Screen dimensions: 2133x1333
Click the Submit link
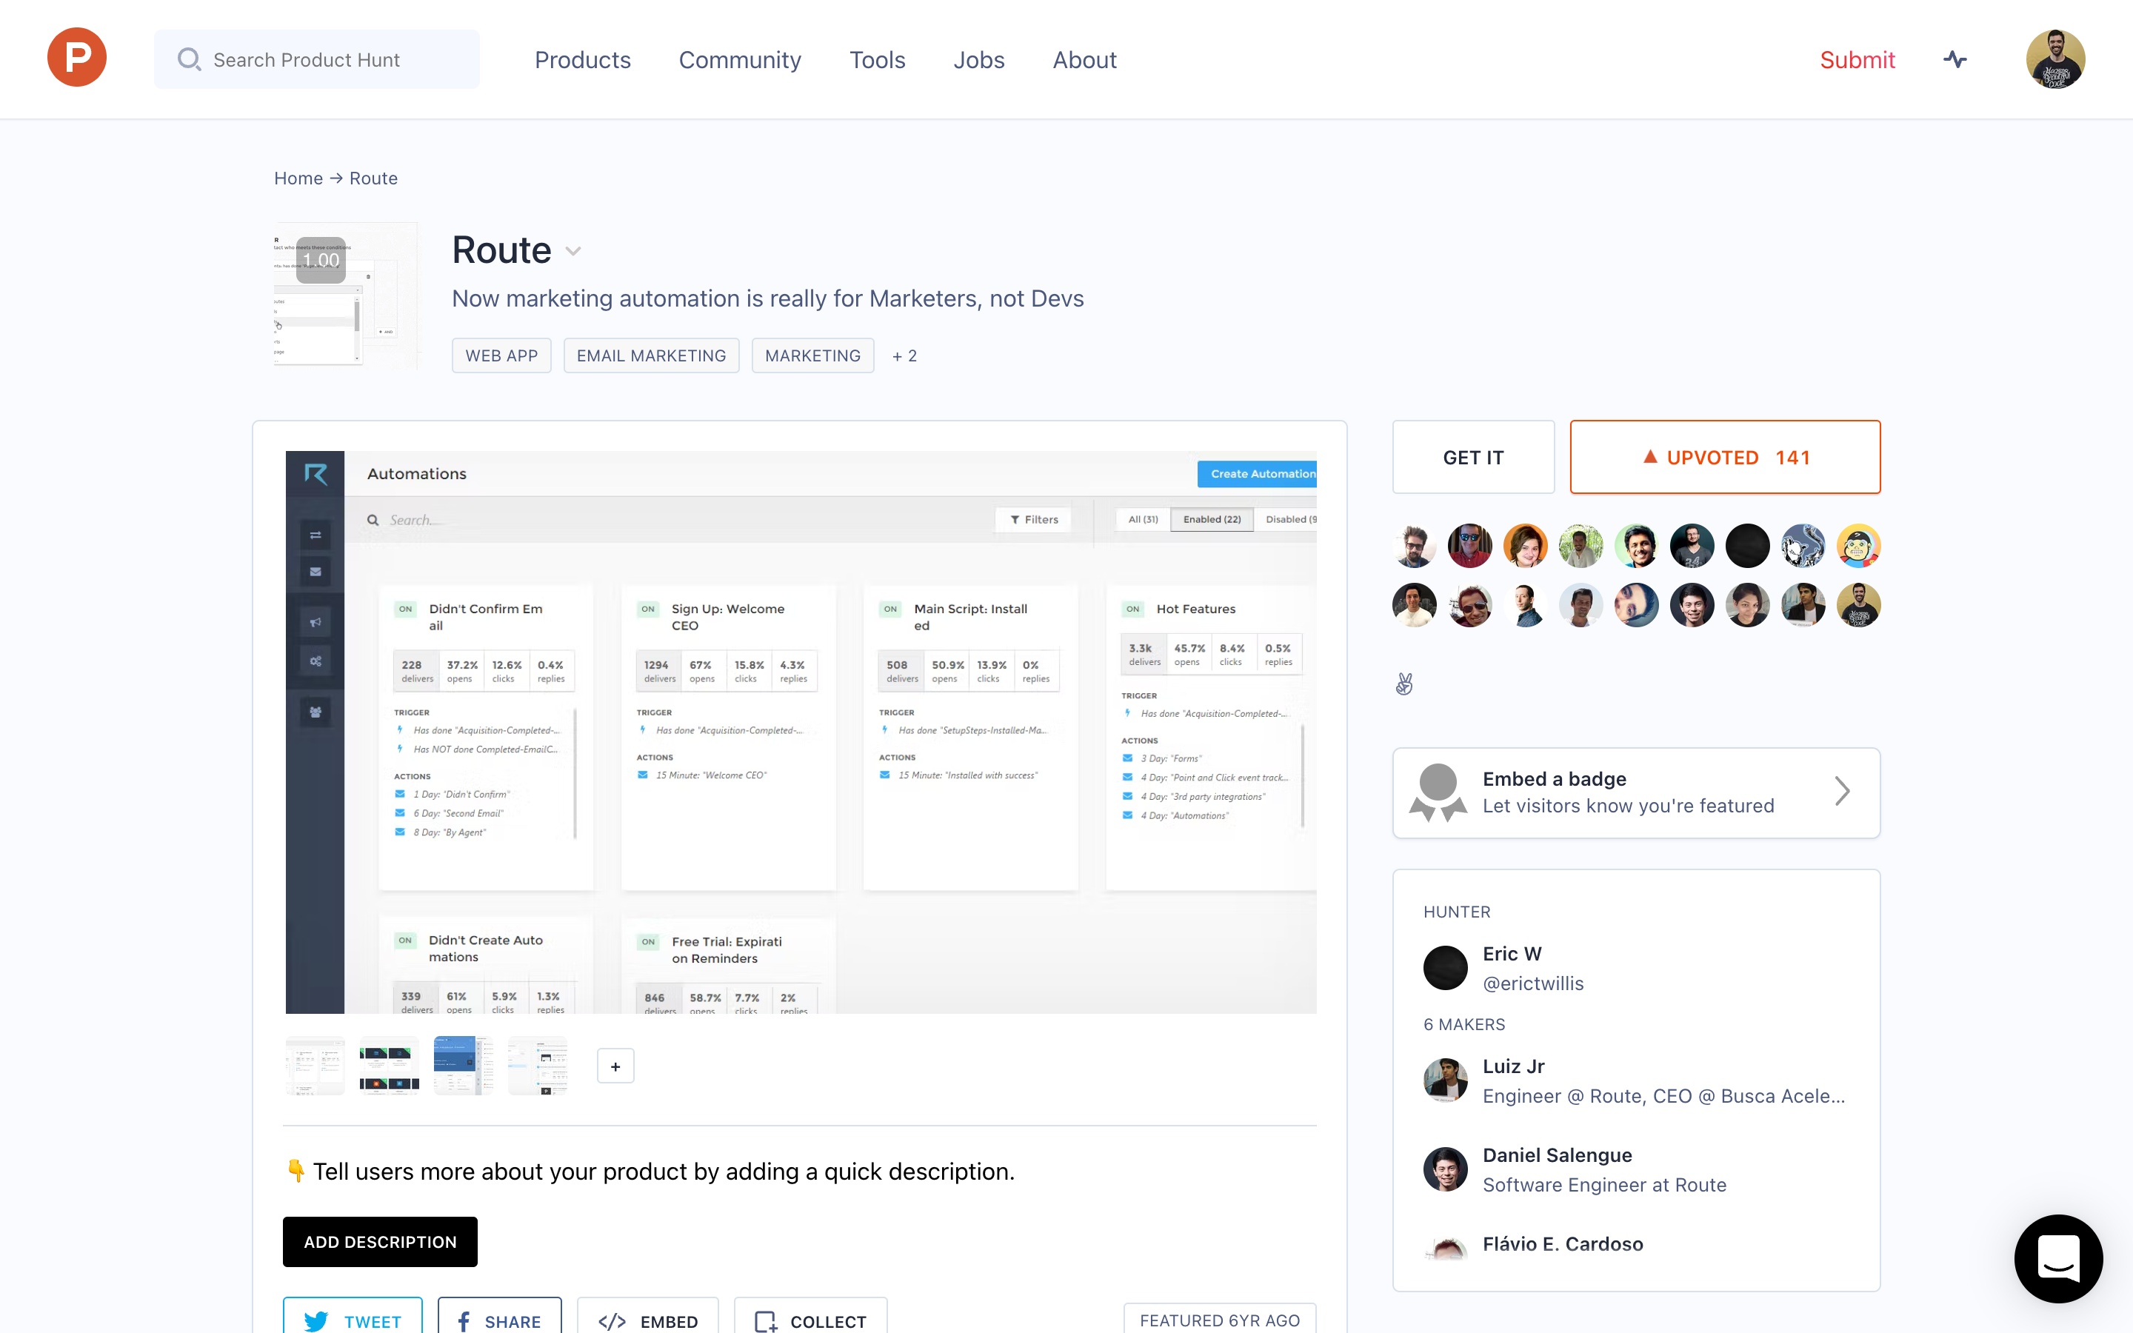(1857, 59)
